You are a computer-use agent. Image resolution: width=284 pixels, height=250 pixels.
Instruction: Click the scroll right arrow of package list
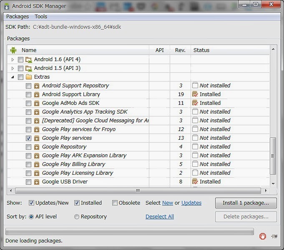click(x=266, y=191)
